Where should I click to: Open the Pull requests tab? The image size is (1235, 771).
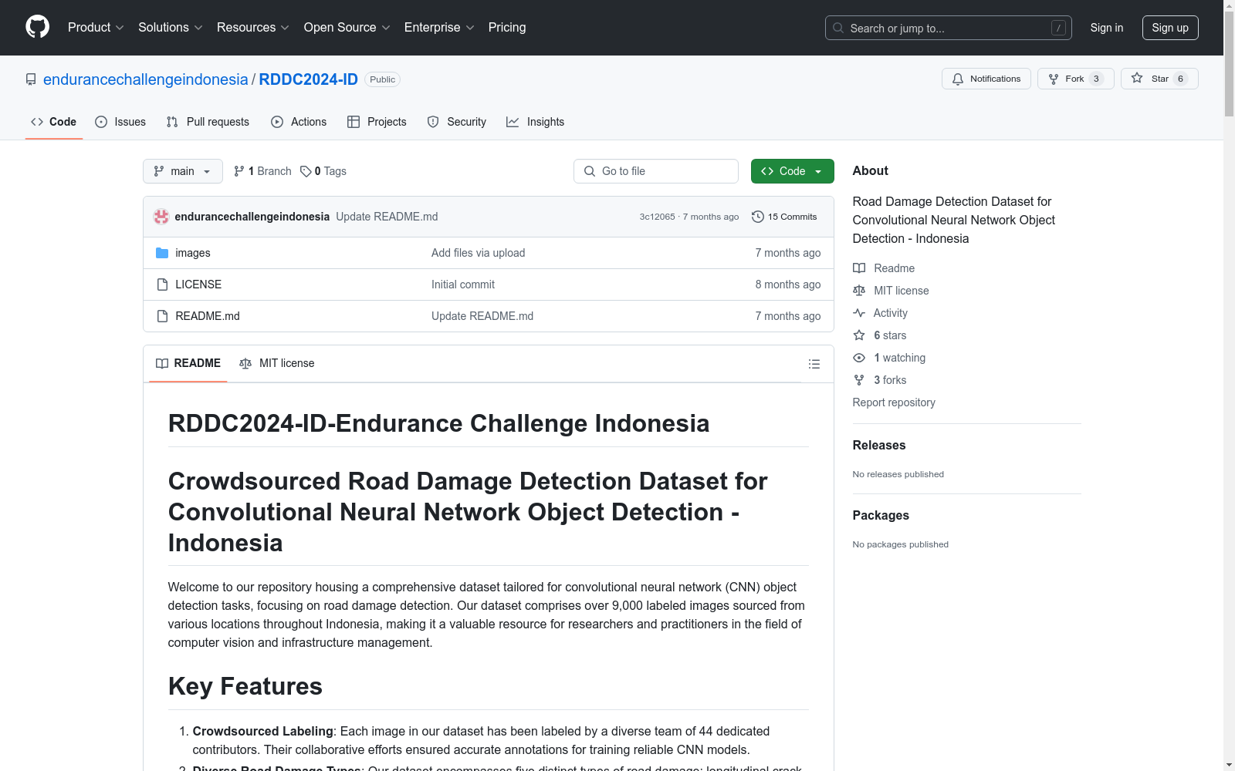[x=208, y=122]
